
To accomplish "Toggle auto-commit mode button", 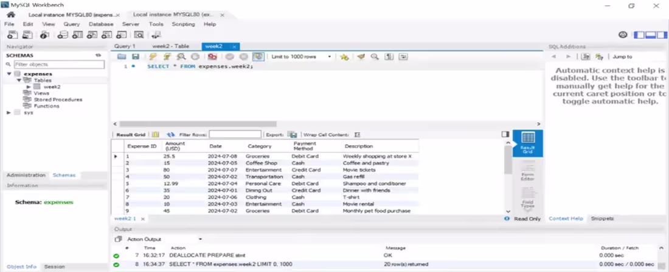I will [x=258, y=56].
